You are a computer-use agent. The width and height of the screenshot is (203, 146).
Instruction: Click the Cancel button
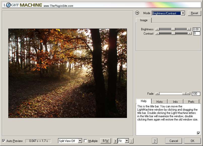pyautogui.click(x=174, y=141)
